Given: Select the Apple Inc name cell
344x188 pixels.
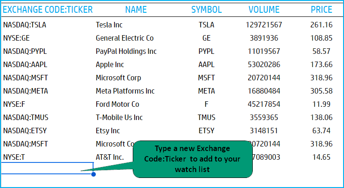Looking at the screenshot, I should 109,64.
